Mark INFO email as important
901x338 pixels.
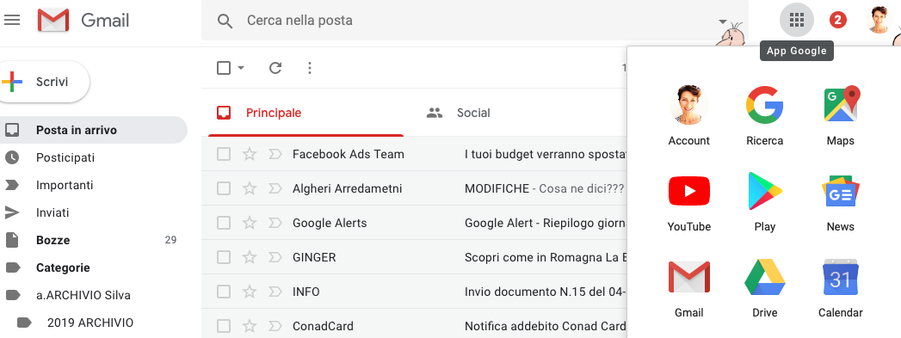click(x=275, y=292)
